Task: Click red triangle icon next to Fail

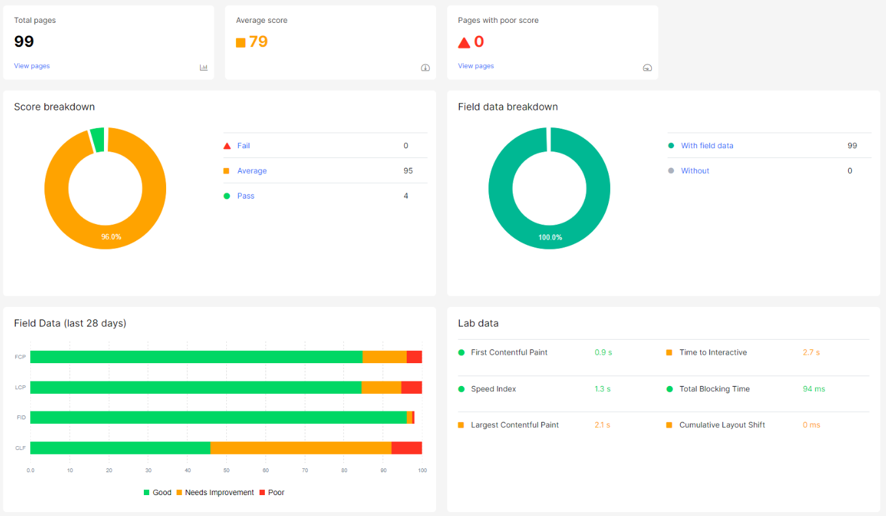Action: coord(227,146)
